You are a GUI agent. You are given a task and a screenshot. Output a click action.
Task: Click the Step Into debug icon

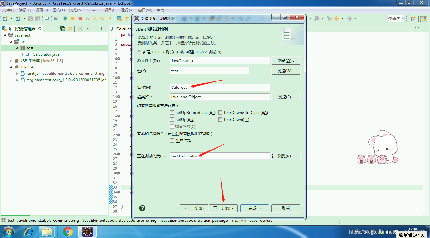point(95,18)
